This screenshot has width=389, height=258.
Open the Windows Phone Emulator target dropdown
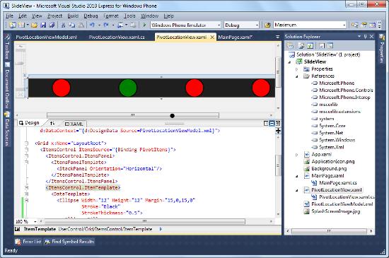coord(219,25)
